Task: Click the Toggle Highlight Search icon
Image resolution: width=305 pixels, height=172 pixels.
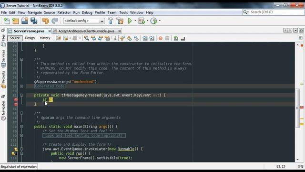Action: 107,38
